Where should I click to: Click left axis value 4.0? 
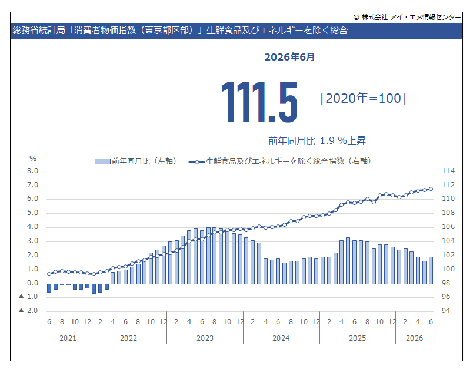[32, 227]
